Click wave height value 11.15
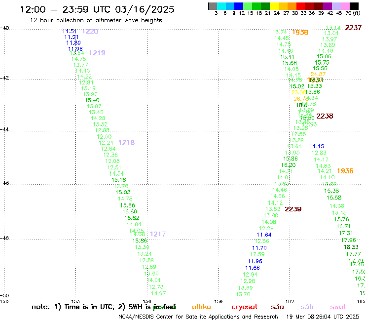The height and width of the screenshot is (321, 365). (317, 146)
